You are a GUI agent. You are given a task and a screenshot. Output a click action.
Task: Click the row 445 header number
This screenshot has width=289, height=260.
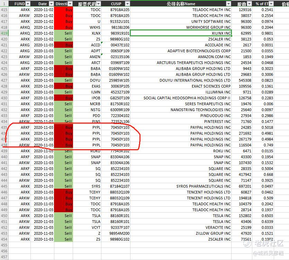4,186
